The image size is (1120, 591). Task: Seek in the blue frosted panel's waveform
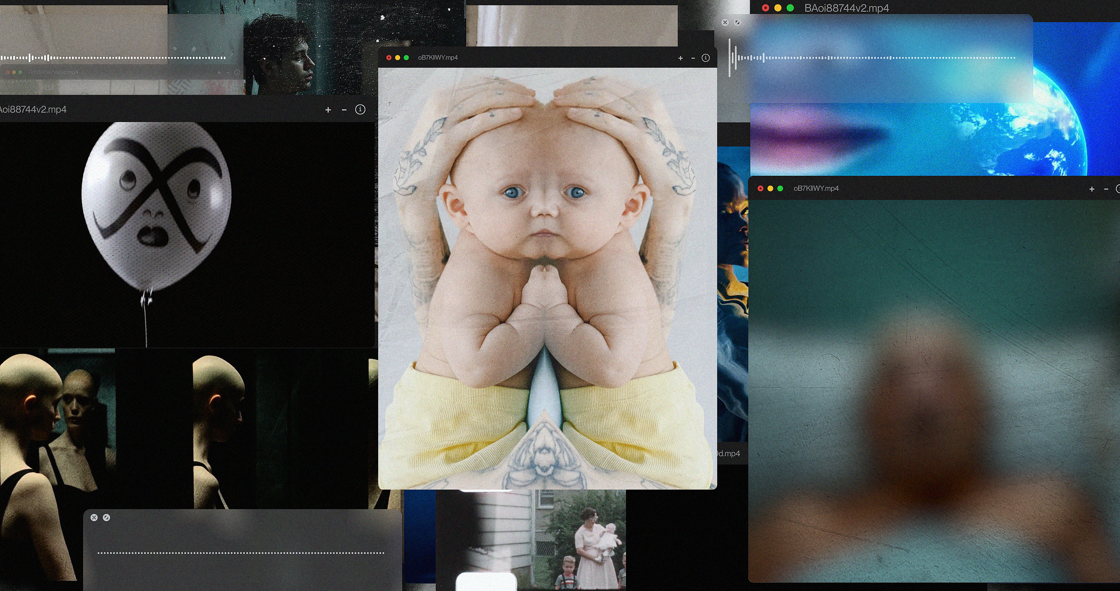click(873, 57)
